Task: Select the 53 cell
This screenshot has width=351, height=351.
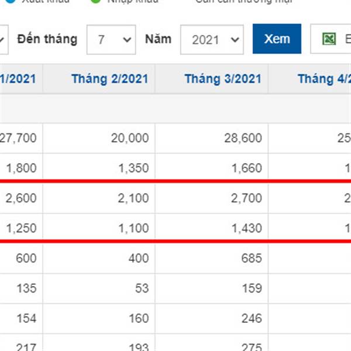Action: (x=99, y=288)
